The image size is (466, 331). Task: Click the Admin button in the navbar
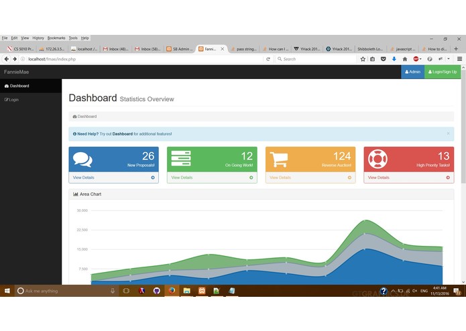pos(413,72)
